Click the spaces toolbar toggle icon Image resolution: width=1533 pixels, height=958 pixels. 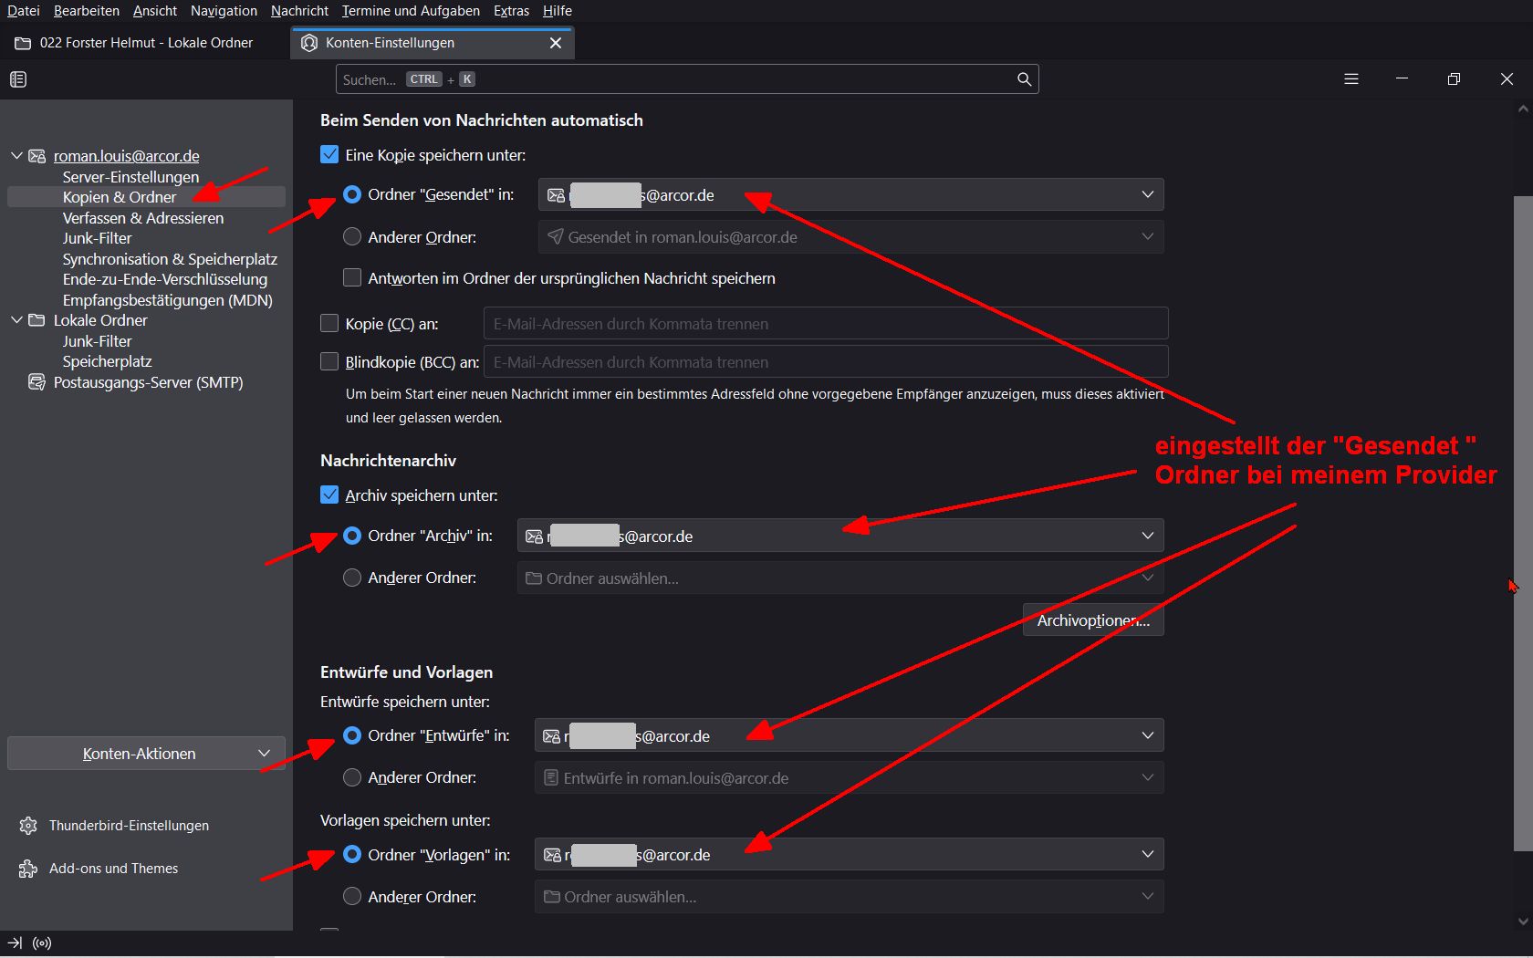(x=18, y=79)
